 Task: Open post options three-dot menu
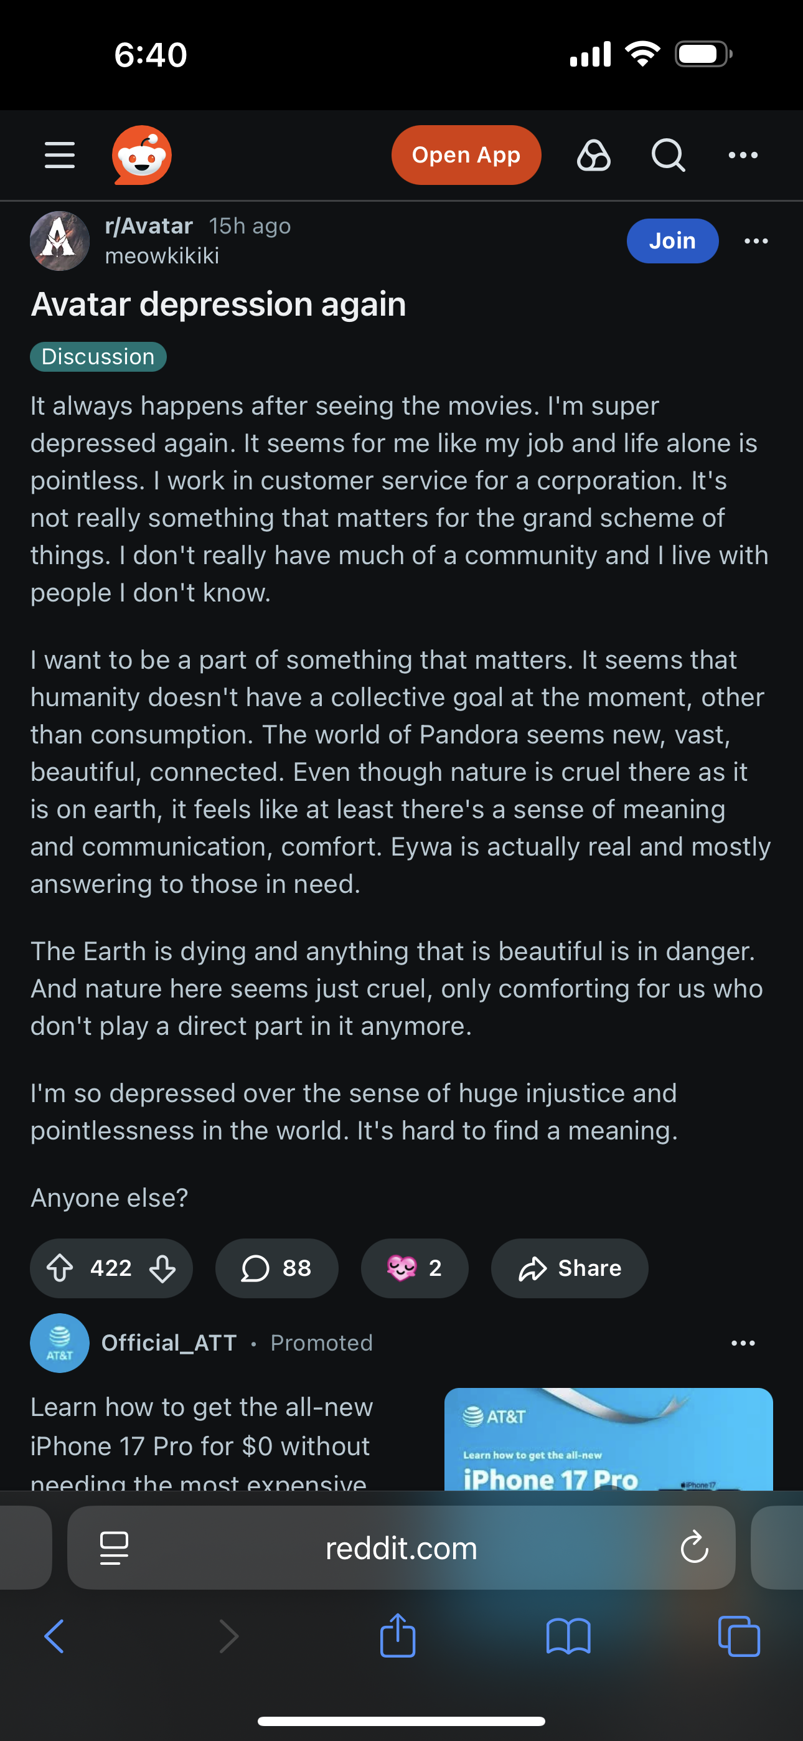pos(756,241)
